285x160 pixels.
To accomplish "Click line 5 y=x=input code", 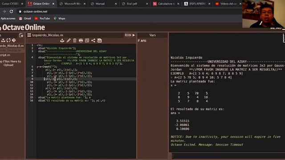I will pyautogui.click(x=47, y=67).
